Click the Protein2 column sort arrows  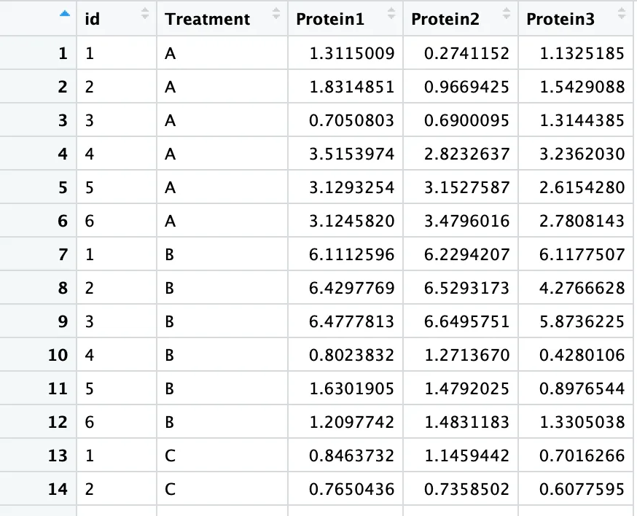click(x=507, y=14)
